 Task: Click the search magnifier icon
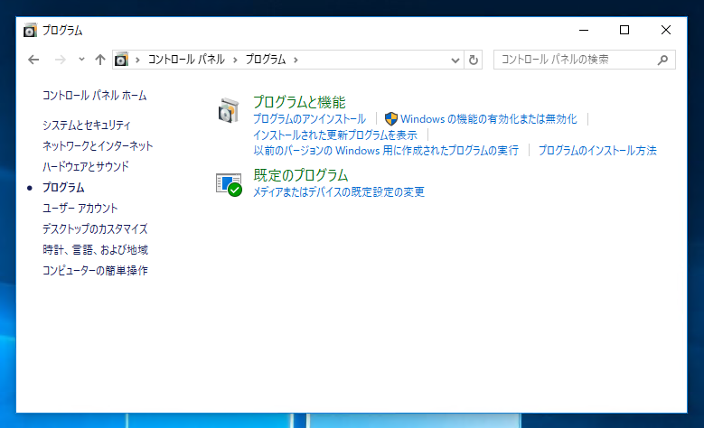tap(662, 60)
